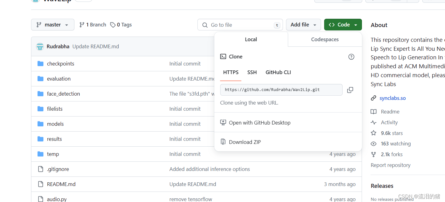
Task: Click the results folder icon
Action: coord(40,139)
